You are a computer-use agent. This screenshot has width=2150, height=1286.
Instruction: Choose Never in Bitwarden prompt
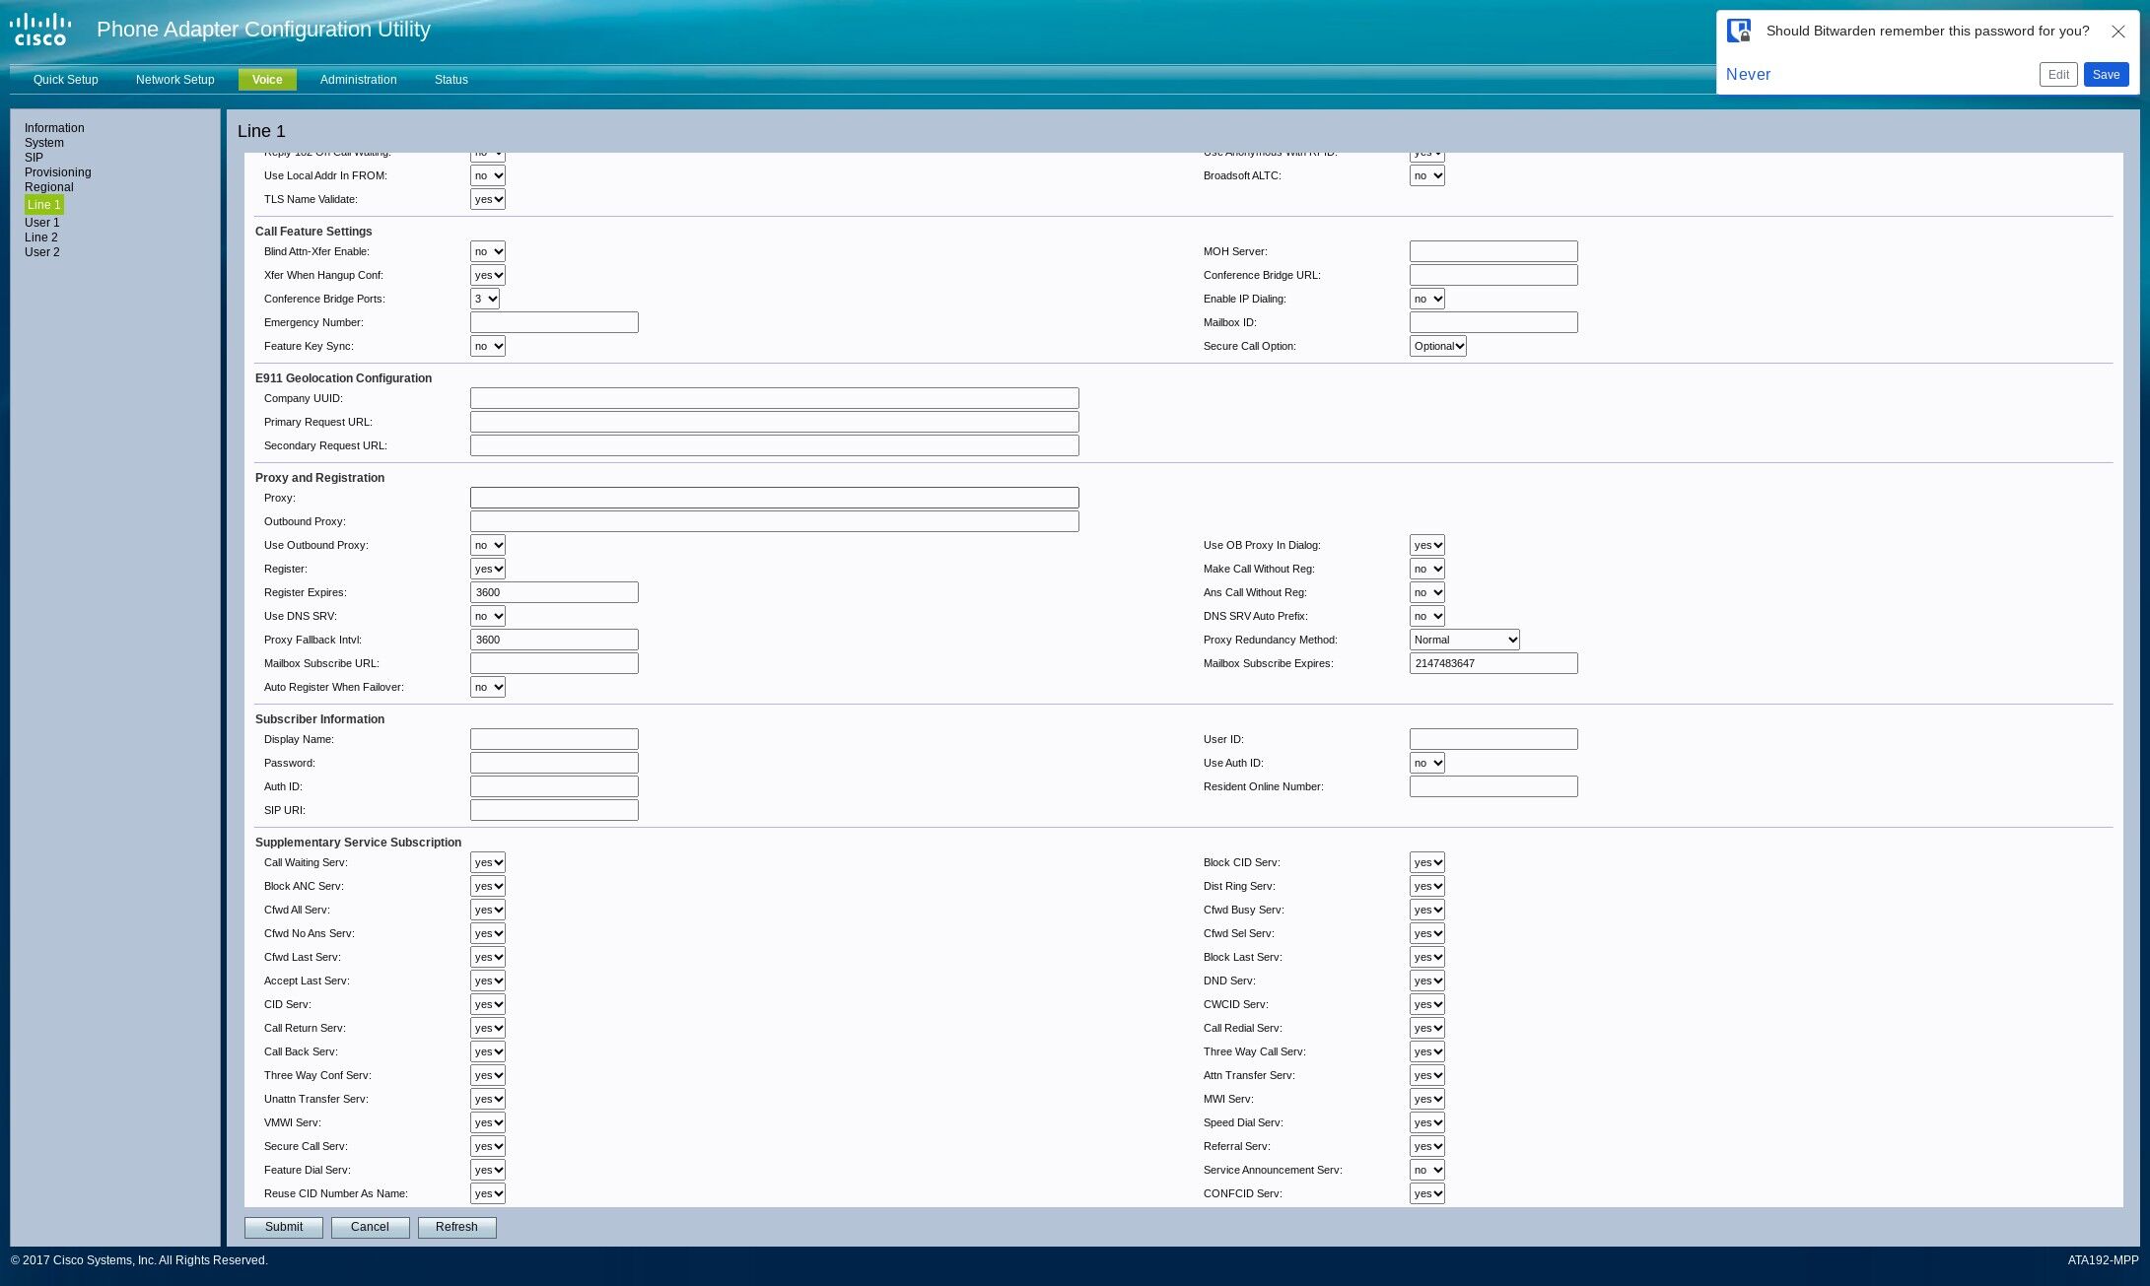(1748, 75)
